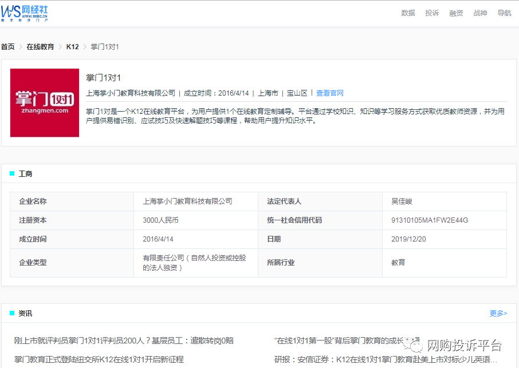Open article about 掌门1对1评判员200人
The height and width of the screenshot is (368, 519).
tap(124, 341)
